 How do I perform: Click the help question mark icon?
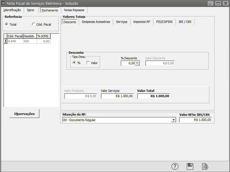(x=175, y=166)
